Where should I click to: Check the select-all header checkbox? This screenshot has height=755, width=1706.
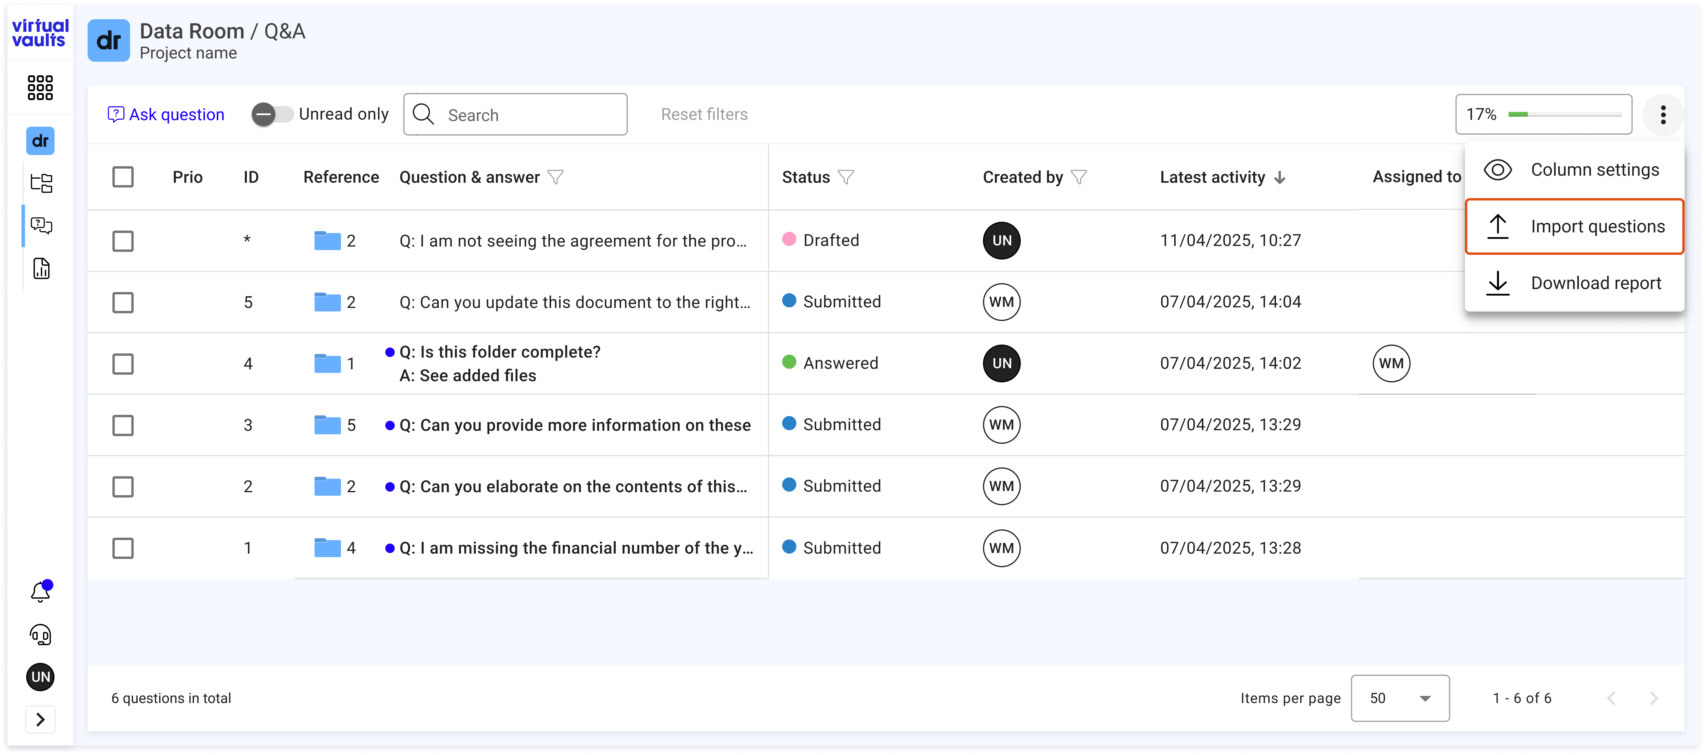[123, 177]
